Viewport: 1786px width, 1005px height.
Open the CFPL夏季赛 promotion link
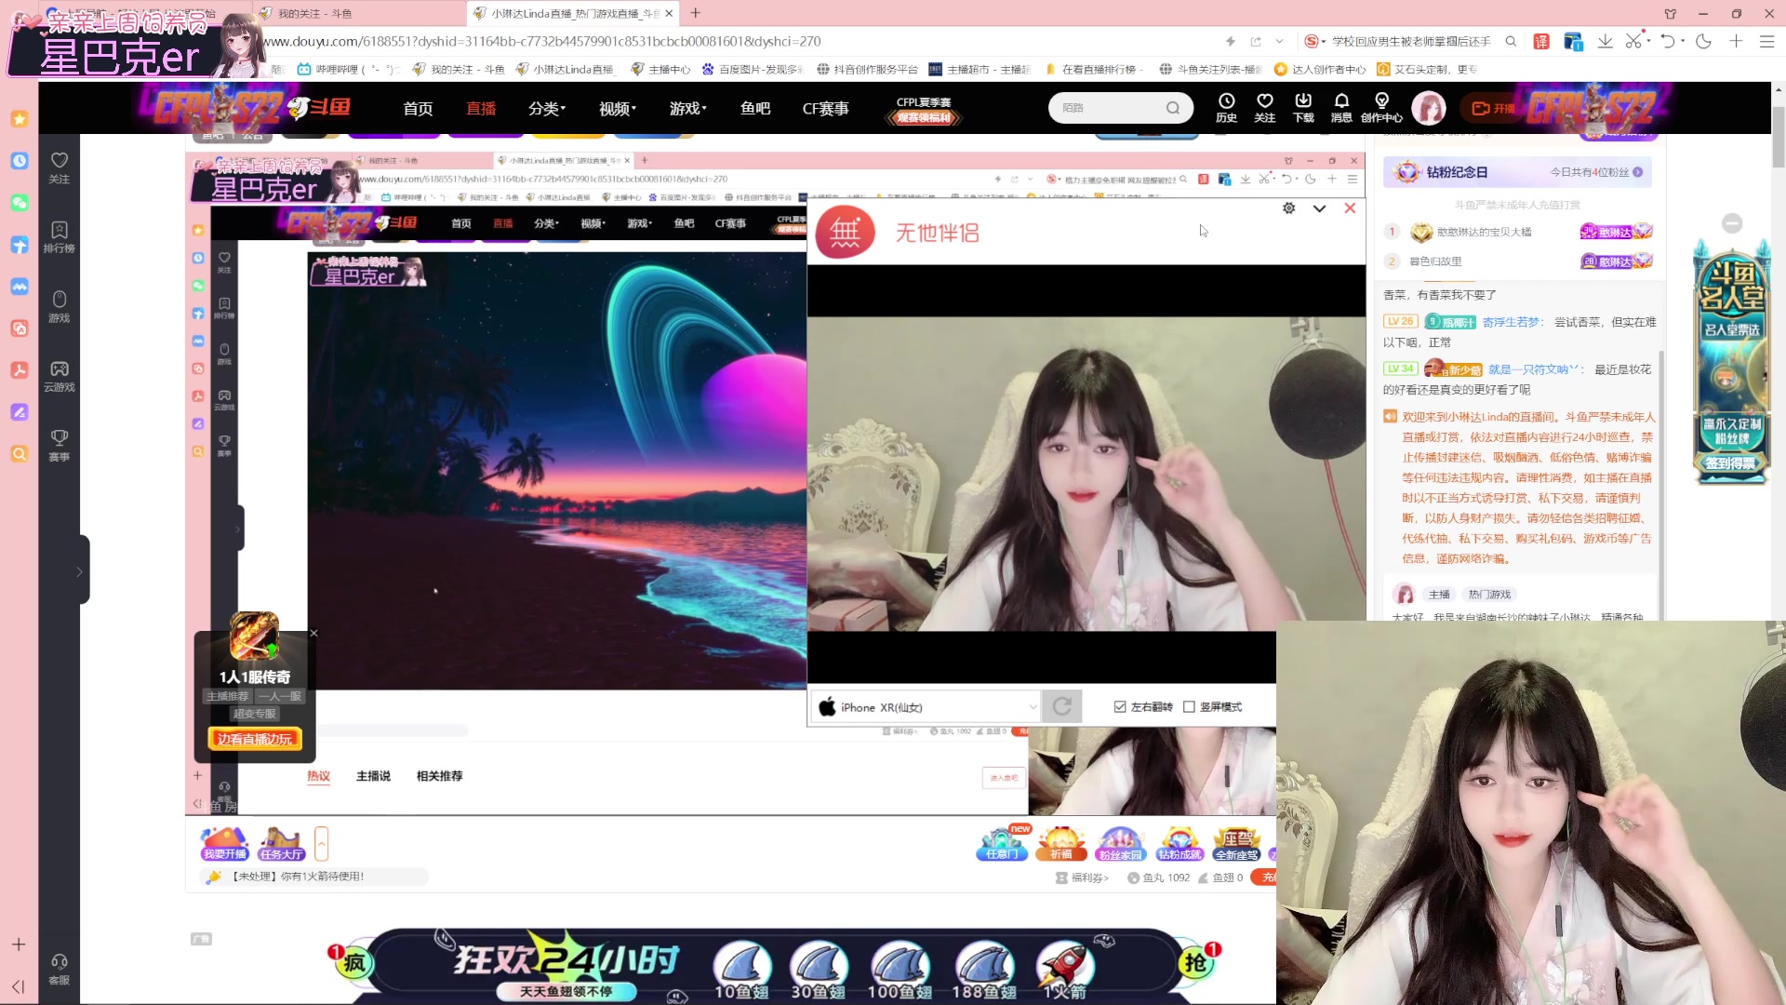(924, 109)
